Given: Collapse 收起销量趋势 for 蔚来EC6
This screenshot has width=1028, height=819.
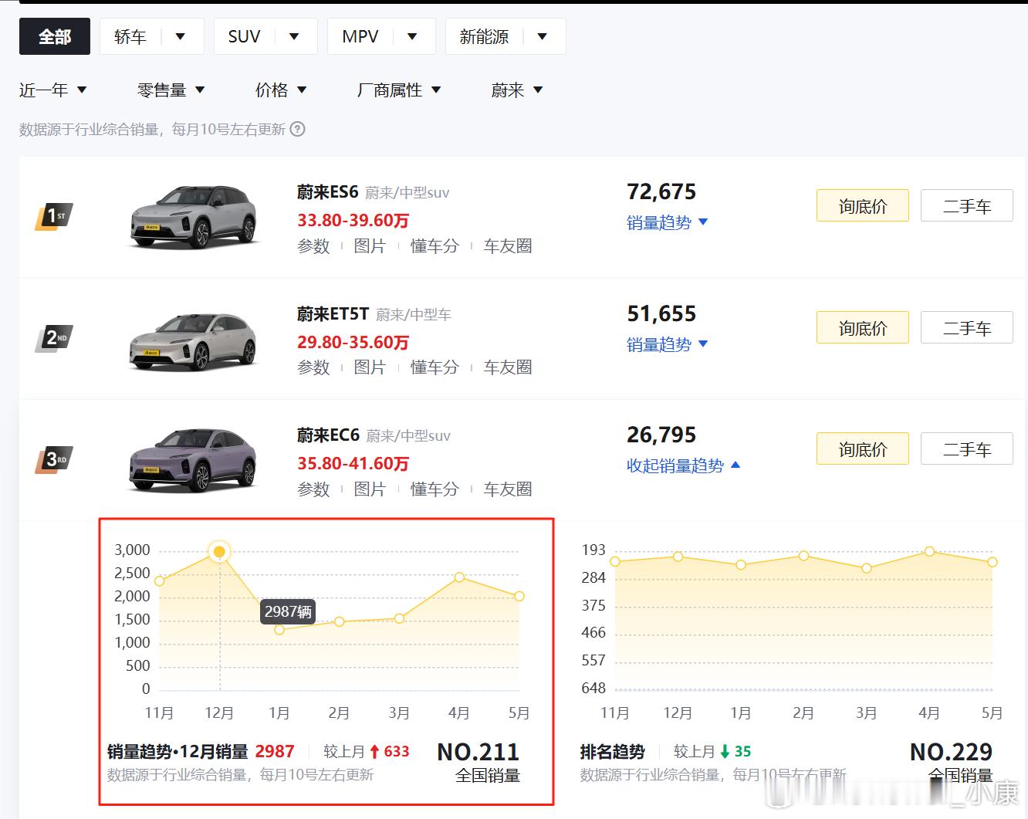Looking at the screenshot, I should pos(684,465).
